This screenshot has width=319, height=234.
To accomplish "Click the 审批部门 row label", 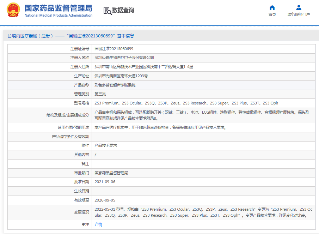I will point(81,173).
